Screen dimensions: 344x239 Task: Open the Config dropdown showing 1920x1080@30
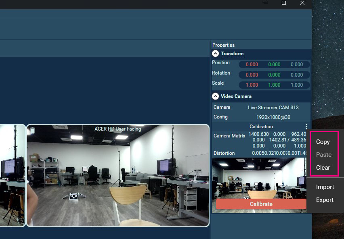273,117
